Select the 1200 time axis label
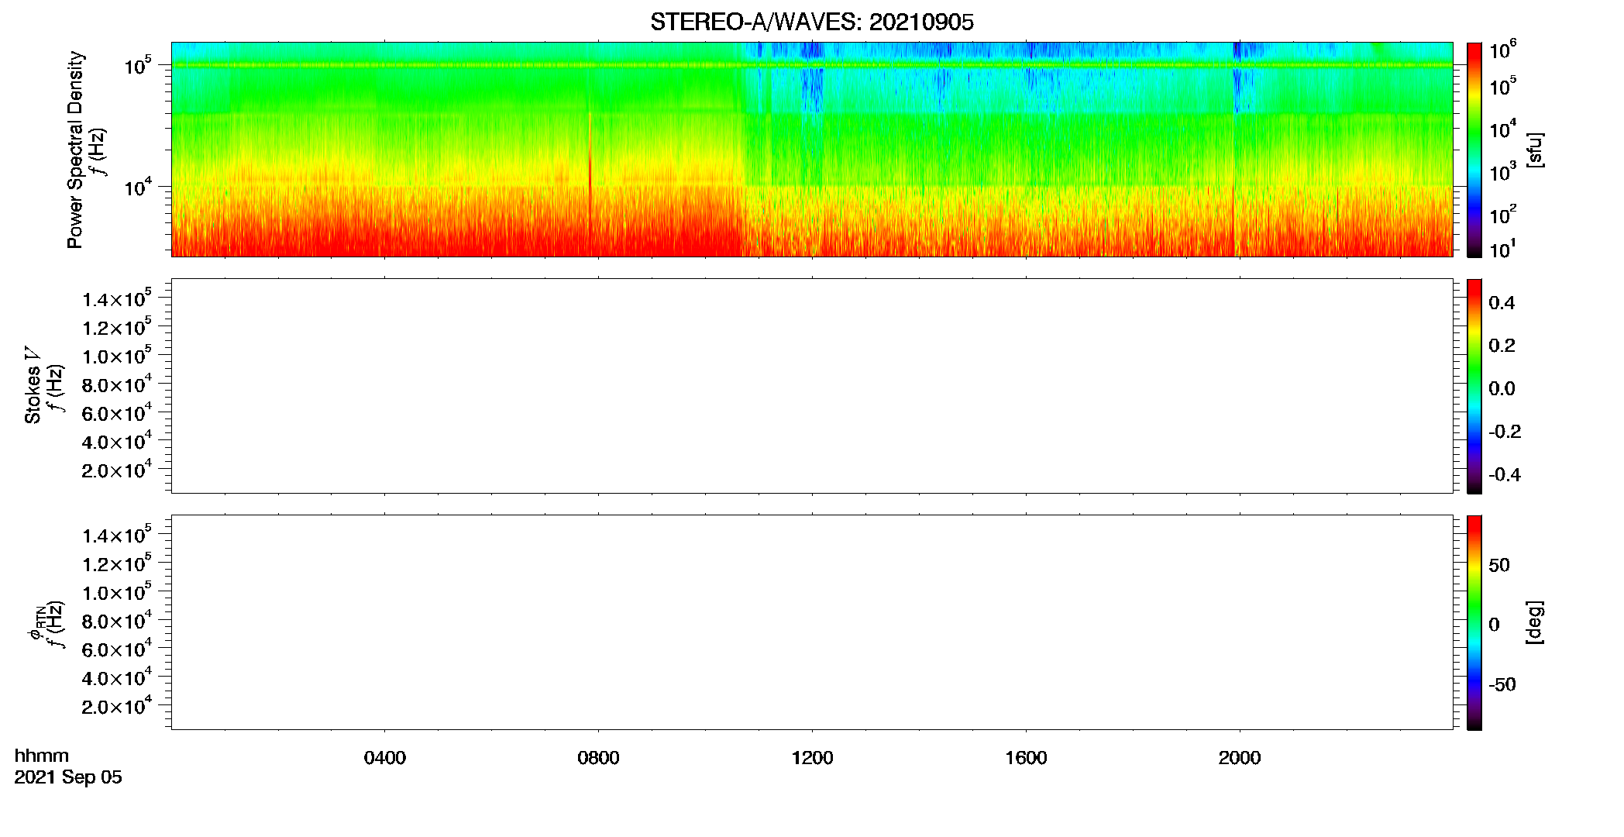Image resolution: width=1624 pixels, height=837 pixels. pyautogui.click(x=812, y=758)
